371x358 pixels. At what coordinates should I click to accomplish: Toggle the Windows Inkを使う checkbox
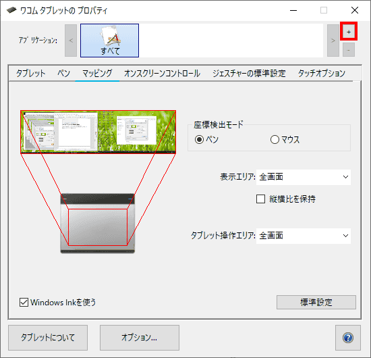point(24,303)
